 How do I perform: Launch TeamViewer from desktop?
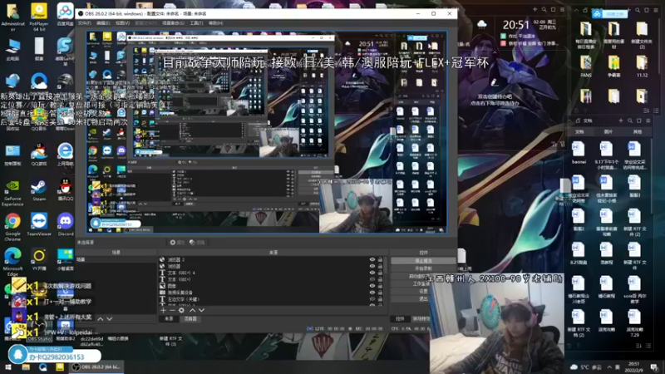click(39, 224)
